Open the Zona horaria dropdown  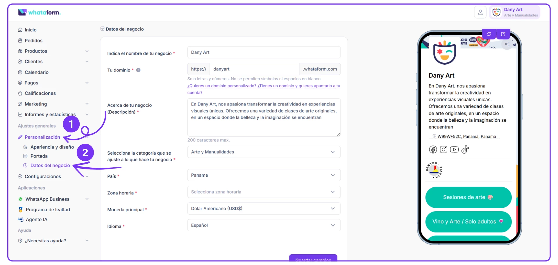click(264, 192)
